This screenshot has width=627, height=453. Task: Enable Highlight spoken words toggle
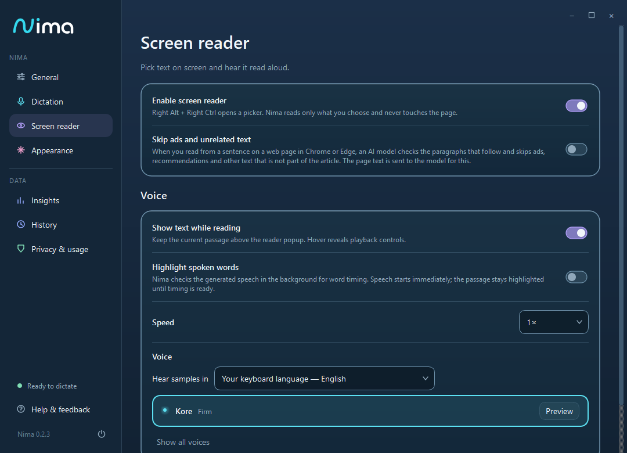pyautogui.click(x=576, y=277)
